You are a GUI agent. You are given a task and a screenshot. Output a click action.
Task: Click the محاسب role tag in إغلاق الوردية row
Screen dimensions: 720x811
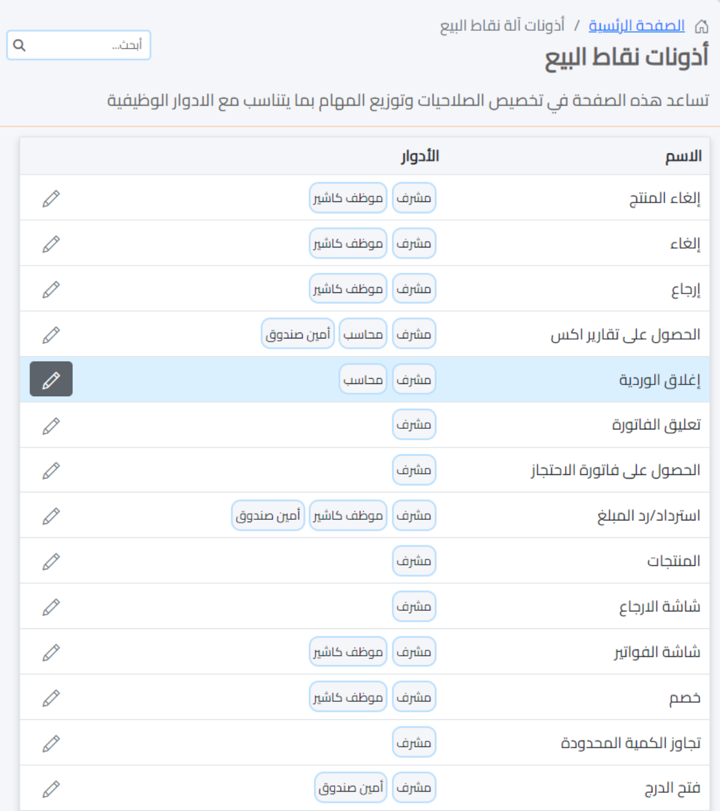363,380
